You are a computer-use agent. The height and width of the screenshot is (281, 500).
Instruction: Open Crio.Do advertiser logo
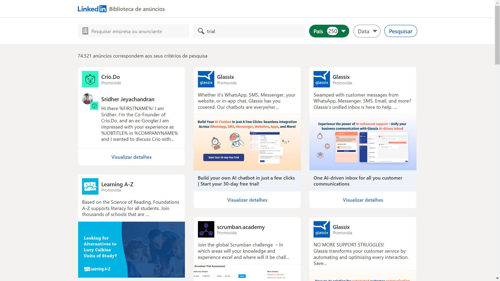(90, 79)
